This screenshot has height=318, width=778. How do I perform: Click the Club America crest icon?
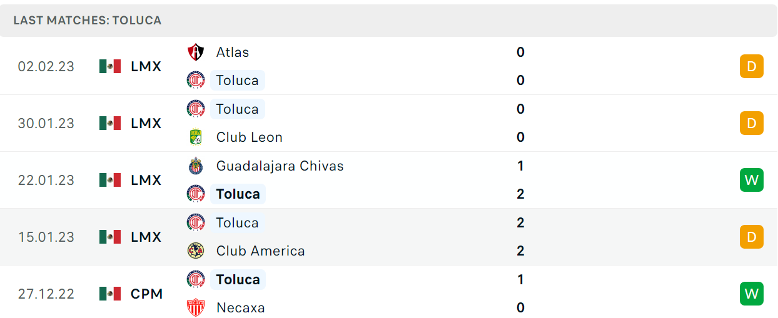pyautogui.click(x=196, y=251)
